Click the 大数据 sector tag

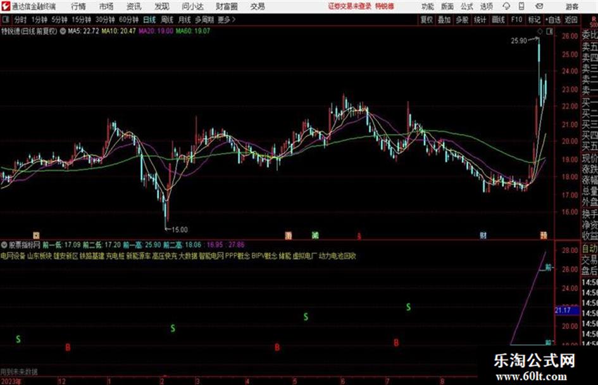[x=188, y=256]
